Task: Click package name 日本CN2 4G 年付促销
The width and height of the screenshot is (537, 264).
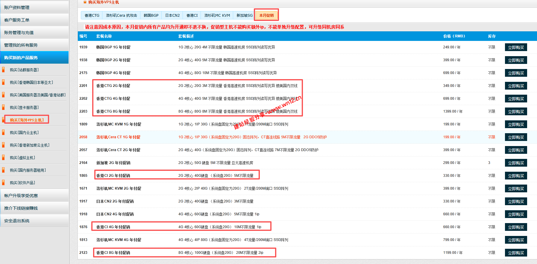Action: pyautogui.click(x=115, y=214)
